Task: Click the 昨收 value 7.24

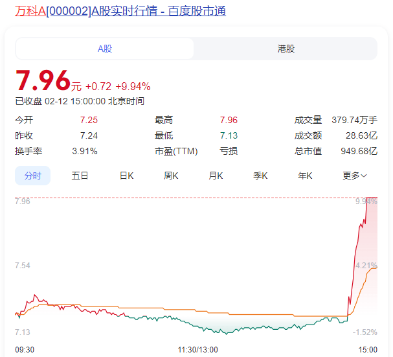Action: pos(89,135)
